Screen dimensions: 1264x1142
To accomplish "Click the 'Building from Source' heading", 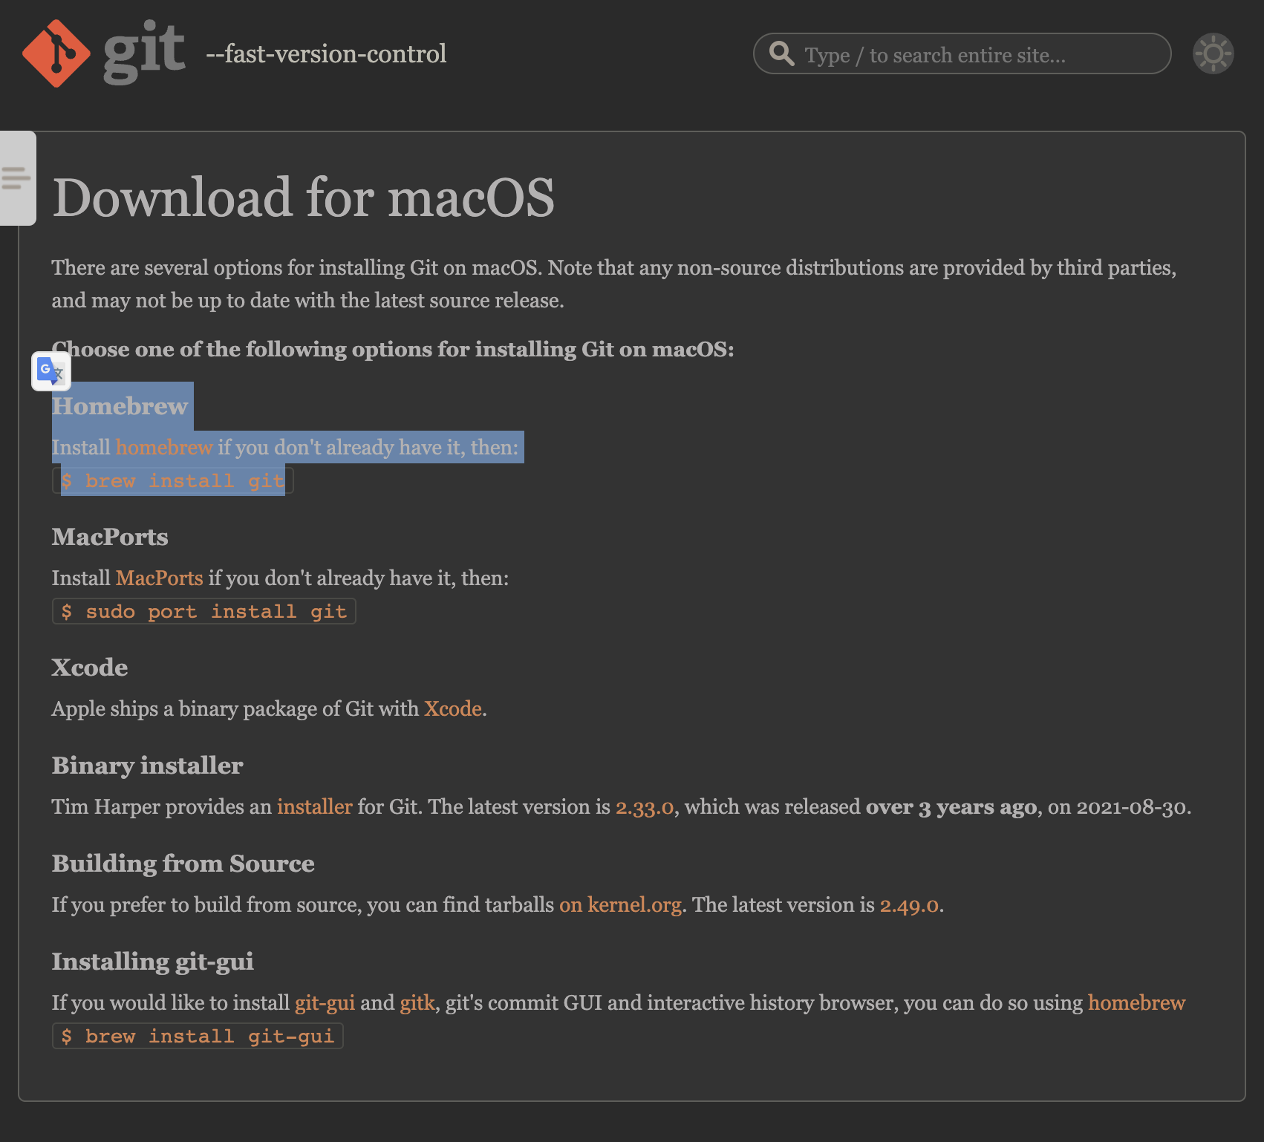I will [x=183, y=864].
